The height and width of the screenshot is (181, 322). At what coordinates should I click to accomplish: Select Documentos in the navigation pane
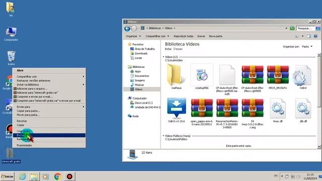[x=140, y=76]
